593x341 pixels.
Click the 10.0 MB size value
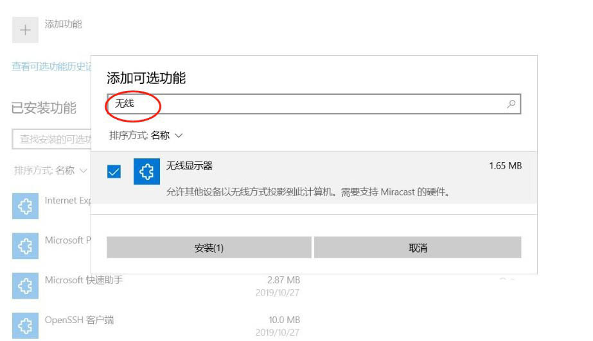285,320
